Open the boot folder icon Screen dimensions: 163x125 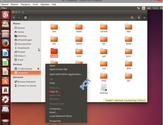click(x=79, y=27)
